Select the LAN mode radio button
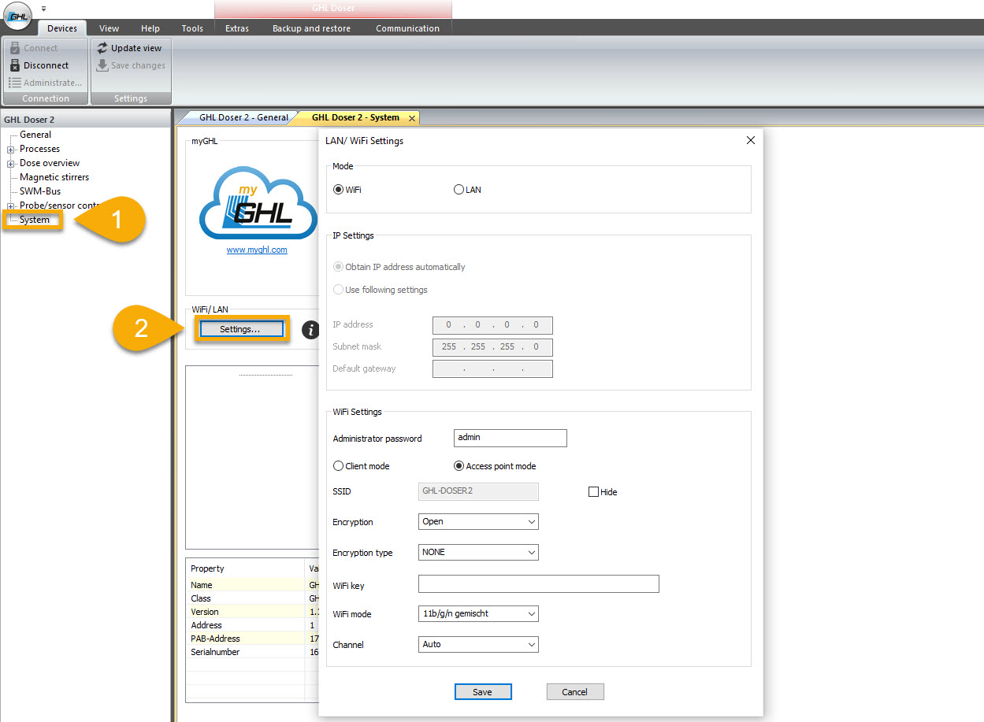 tap(459, 189)
